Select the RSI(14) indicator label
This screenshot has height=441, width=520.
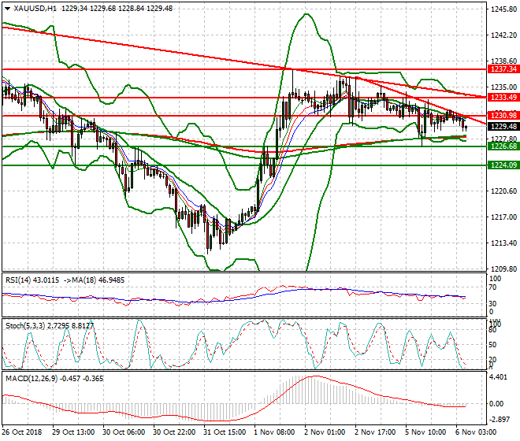pos(19,280)
